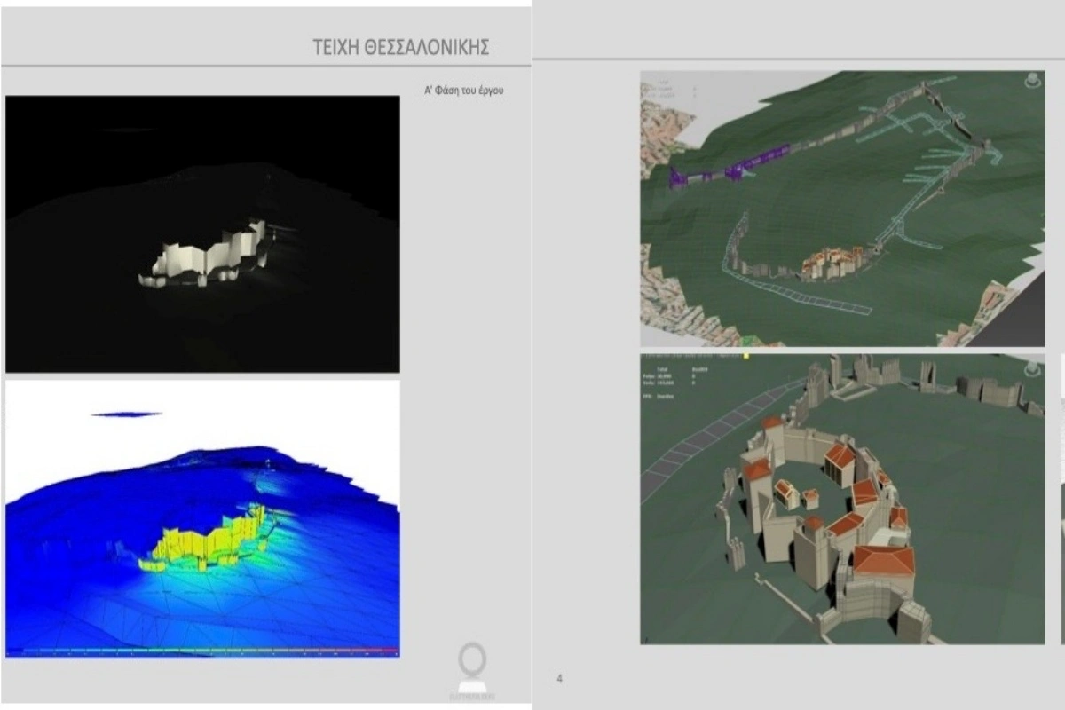Screen dimensions: 1065x710
Task: Click the ViewCube in the fortress close-up viewport
Action: click(1031, 367)
